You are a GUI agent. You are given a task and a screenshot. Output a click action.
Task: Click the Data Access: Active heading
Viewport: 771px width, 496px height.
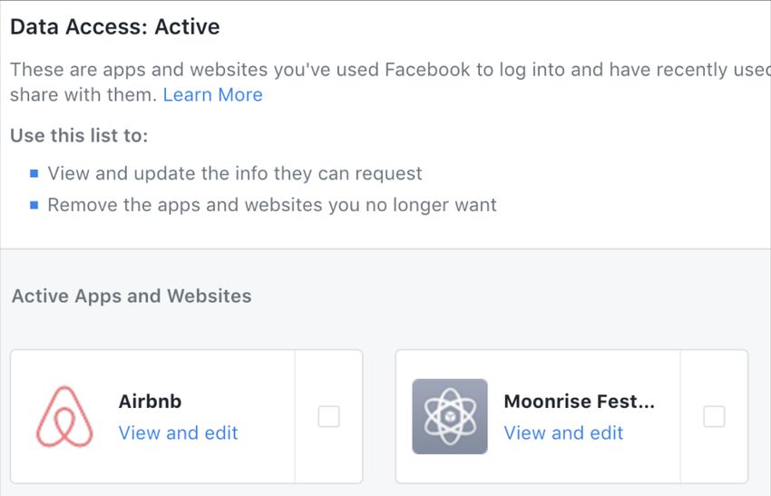[115, 26]
